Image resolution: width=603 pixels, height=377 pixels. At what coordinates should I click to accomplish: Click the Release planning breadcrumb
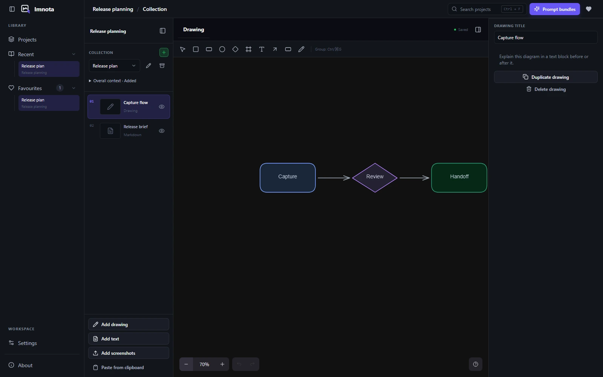[x=113, y=9]
